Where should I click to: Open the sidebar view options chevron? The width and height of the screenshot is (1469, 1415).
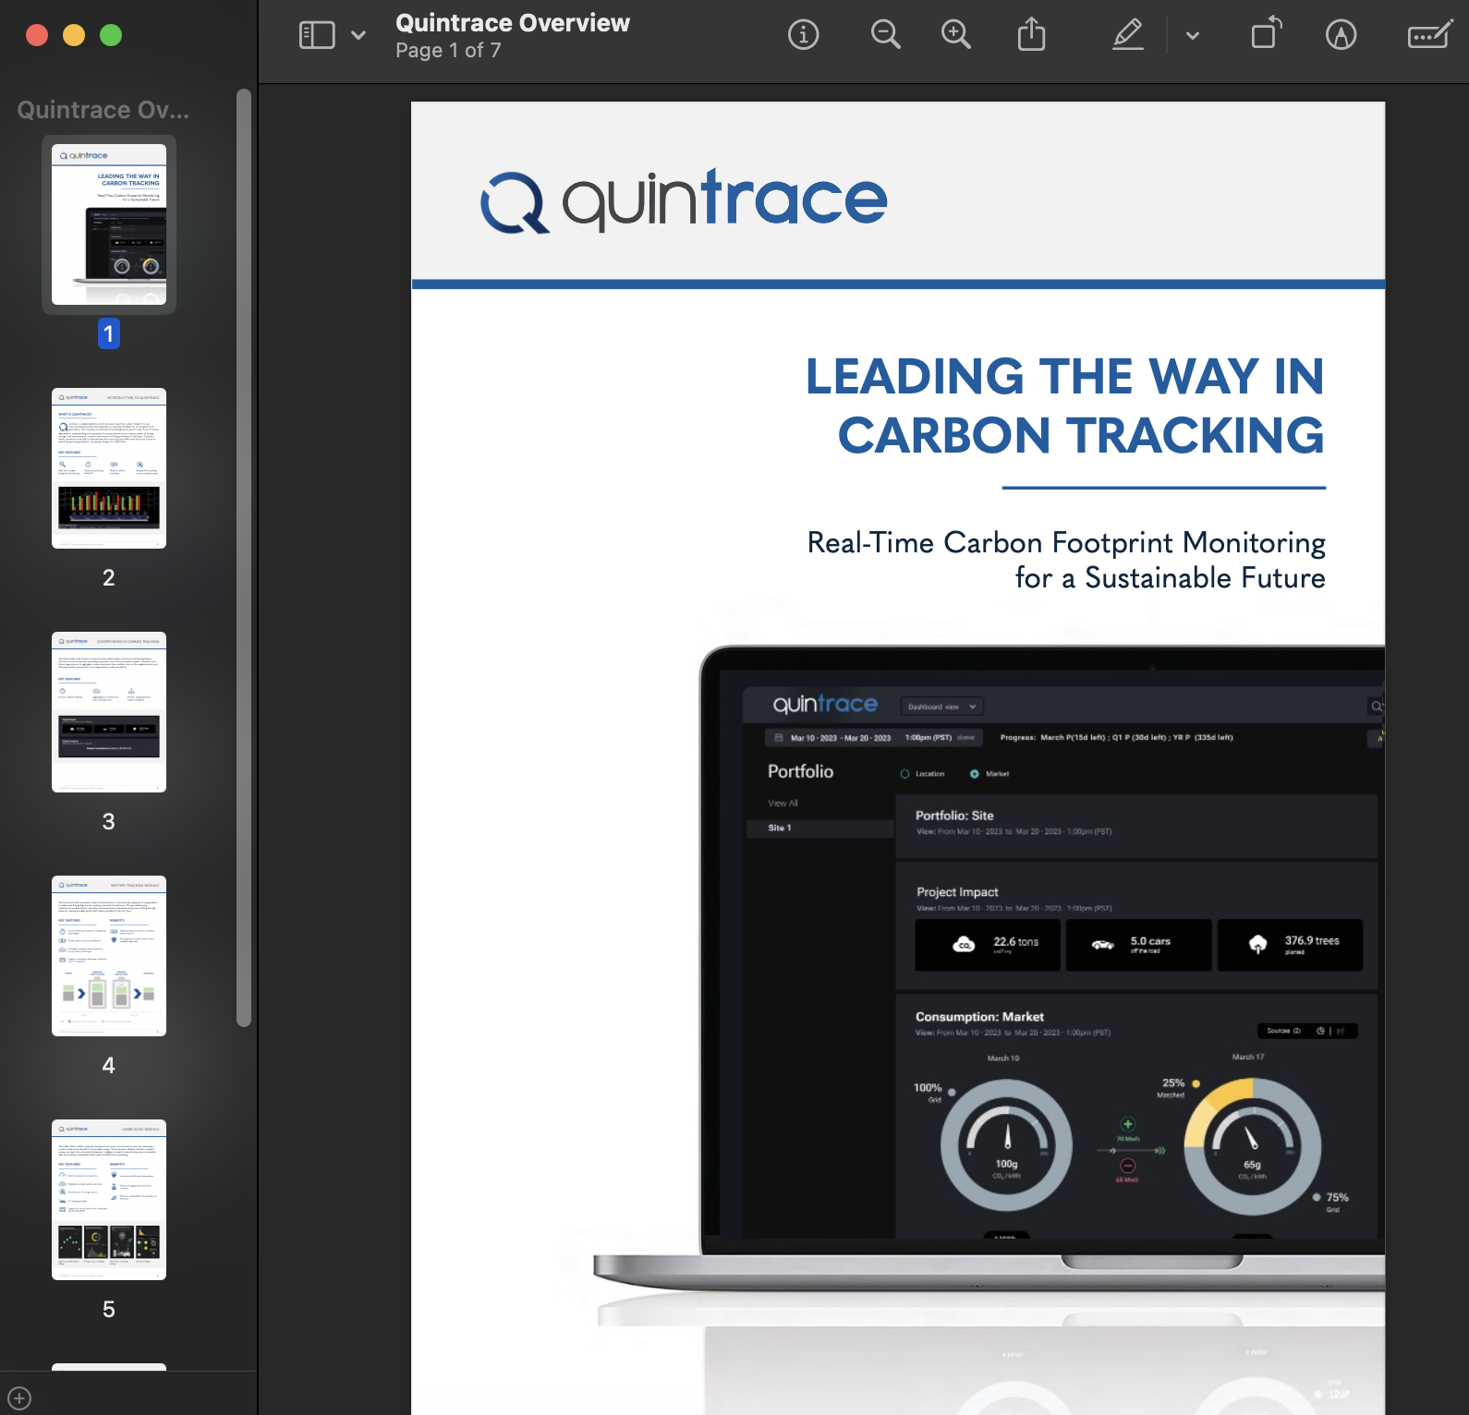point(358,36)
